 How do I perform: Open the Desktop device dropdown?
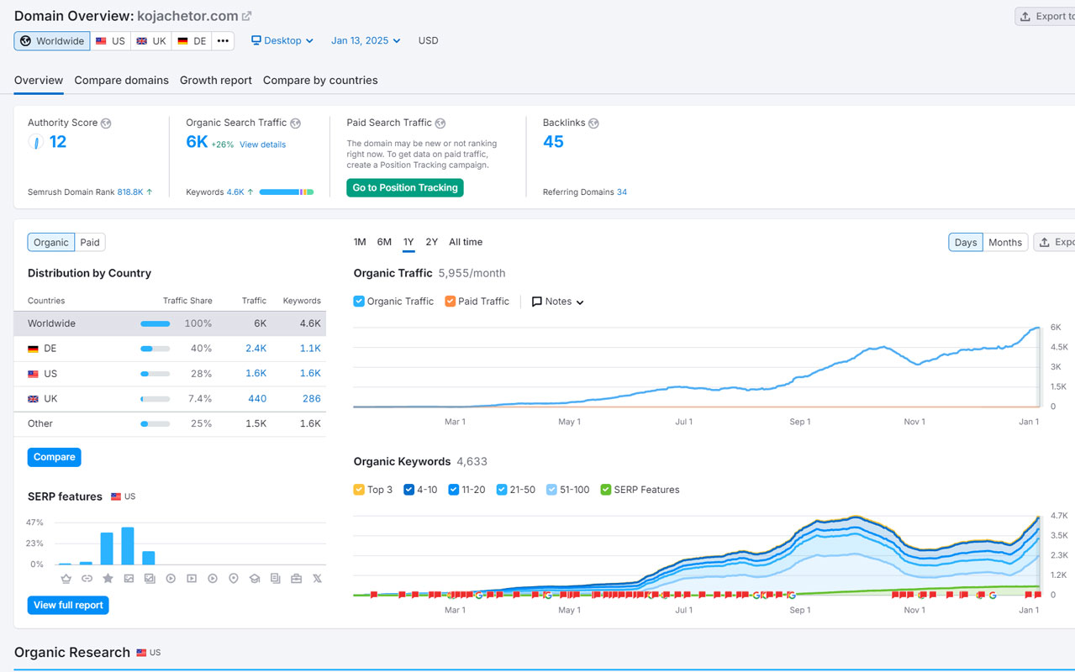(282, 40)
